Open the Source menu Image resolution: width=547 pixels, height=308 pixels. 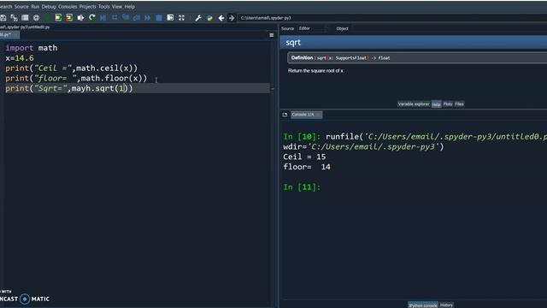[21, 7]
